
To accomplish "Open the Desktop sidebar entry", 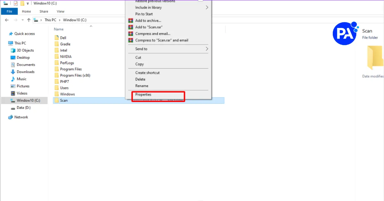I will (x=20, y=57).
